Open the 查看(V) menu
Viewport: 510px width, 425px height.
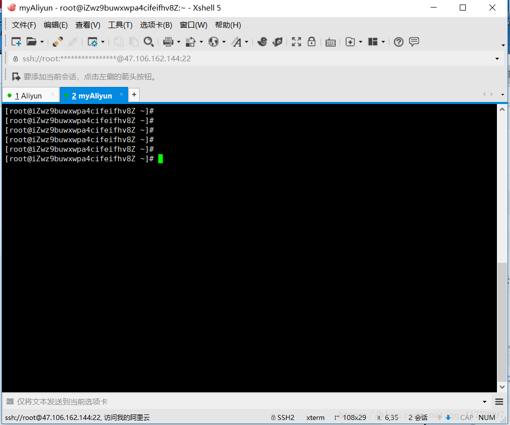[x=88, y=25]
